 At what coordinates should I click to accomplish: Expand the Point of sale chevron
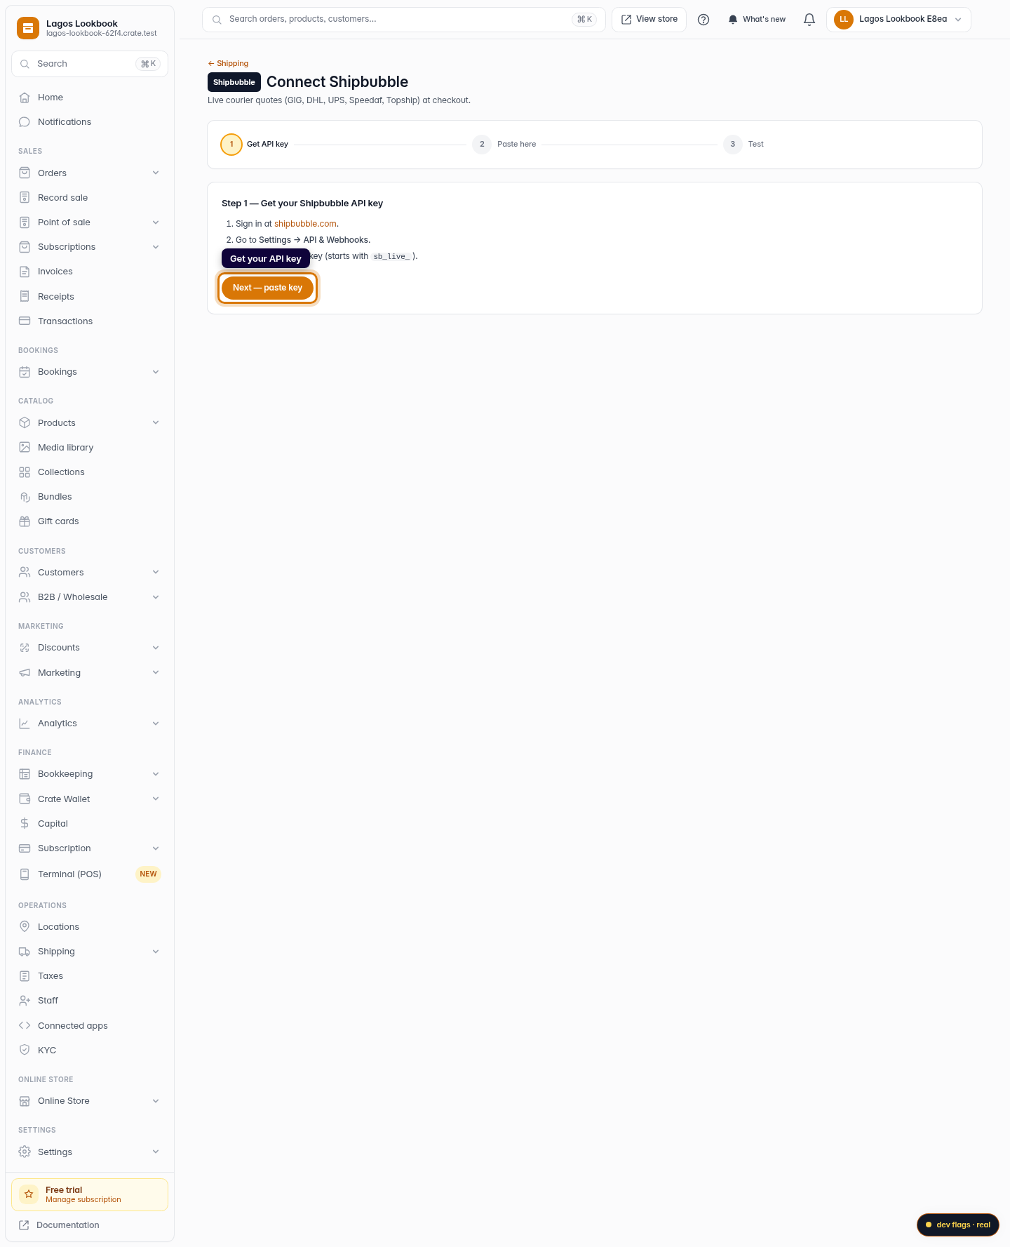coord(156,222)
